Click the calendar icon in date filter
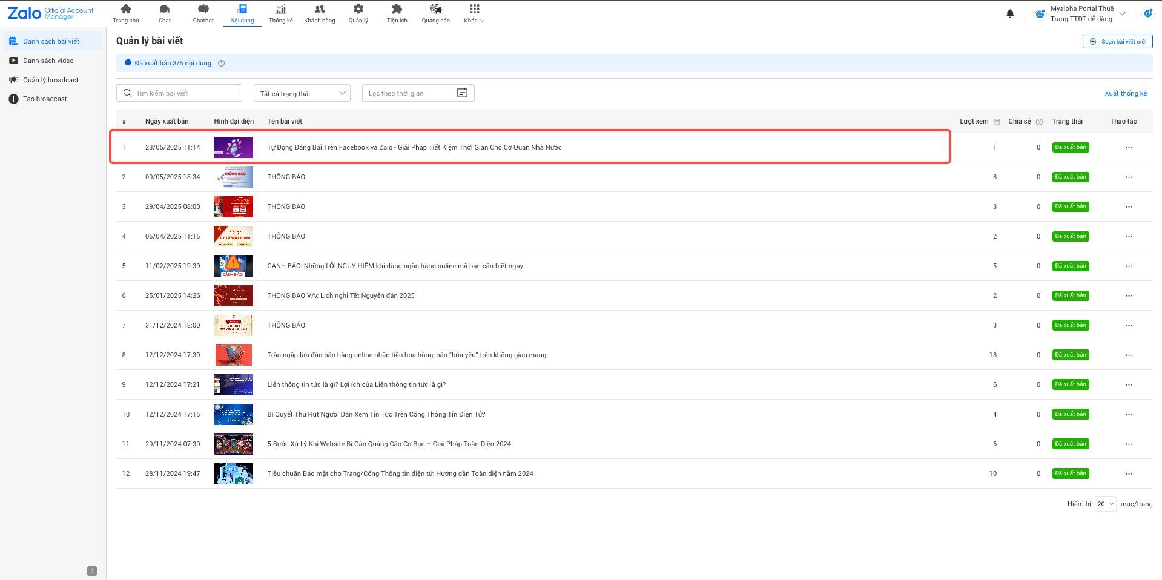 coord(462,93)
